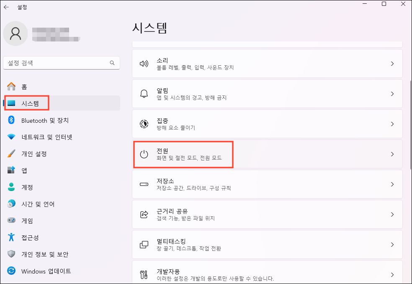
Task: Select the 알림 (Notifications) bell icon
Action: point(144,93)
